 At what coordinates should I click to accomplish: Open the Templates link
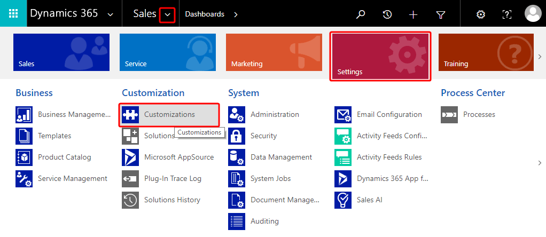coord(54,136)
